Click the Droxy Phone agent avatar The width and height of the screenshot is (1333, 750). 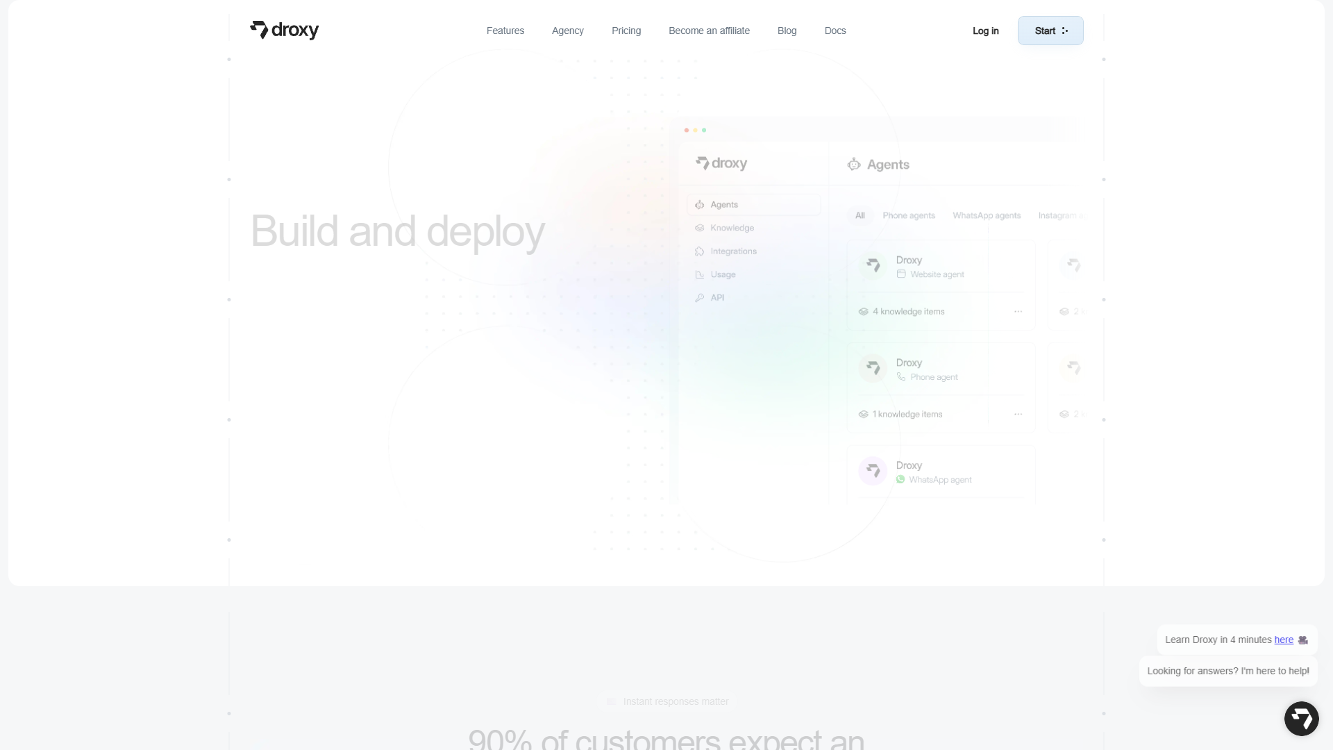click(873, 368)
